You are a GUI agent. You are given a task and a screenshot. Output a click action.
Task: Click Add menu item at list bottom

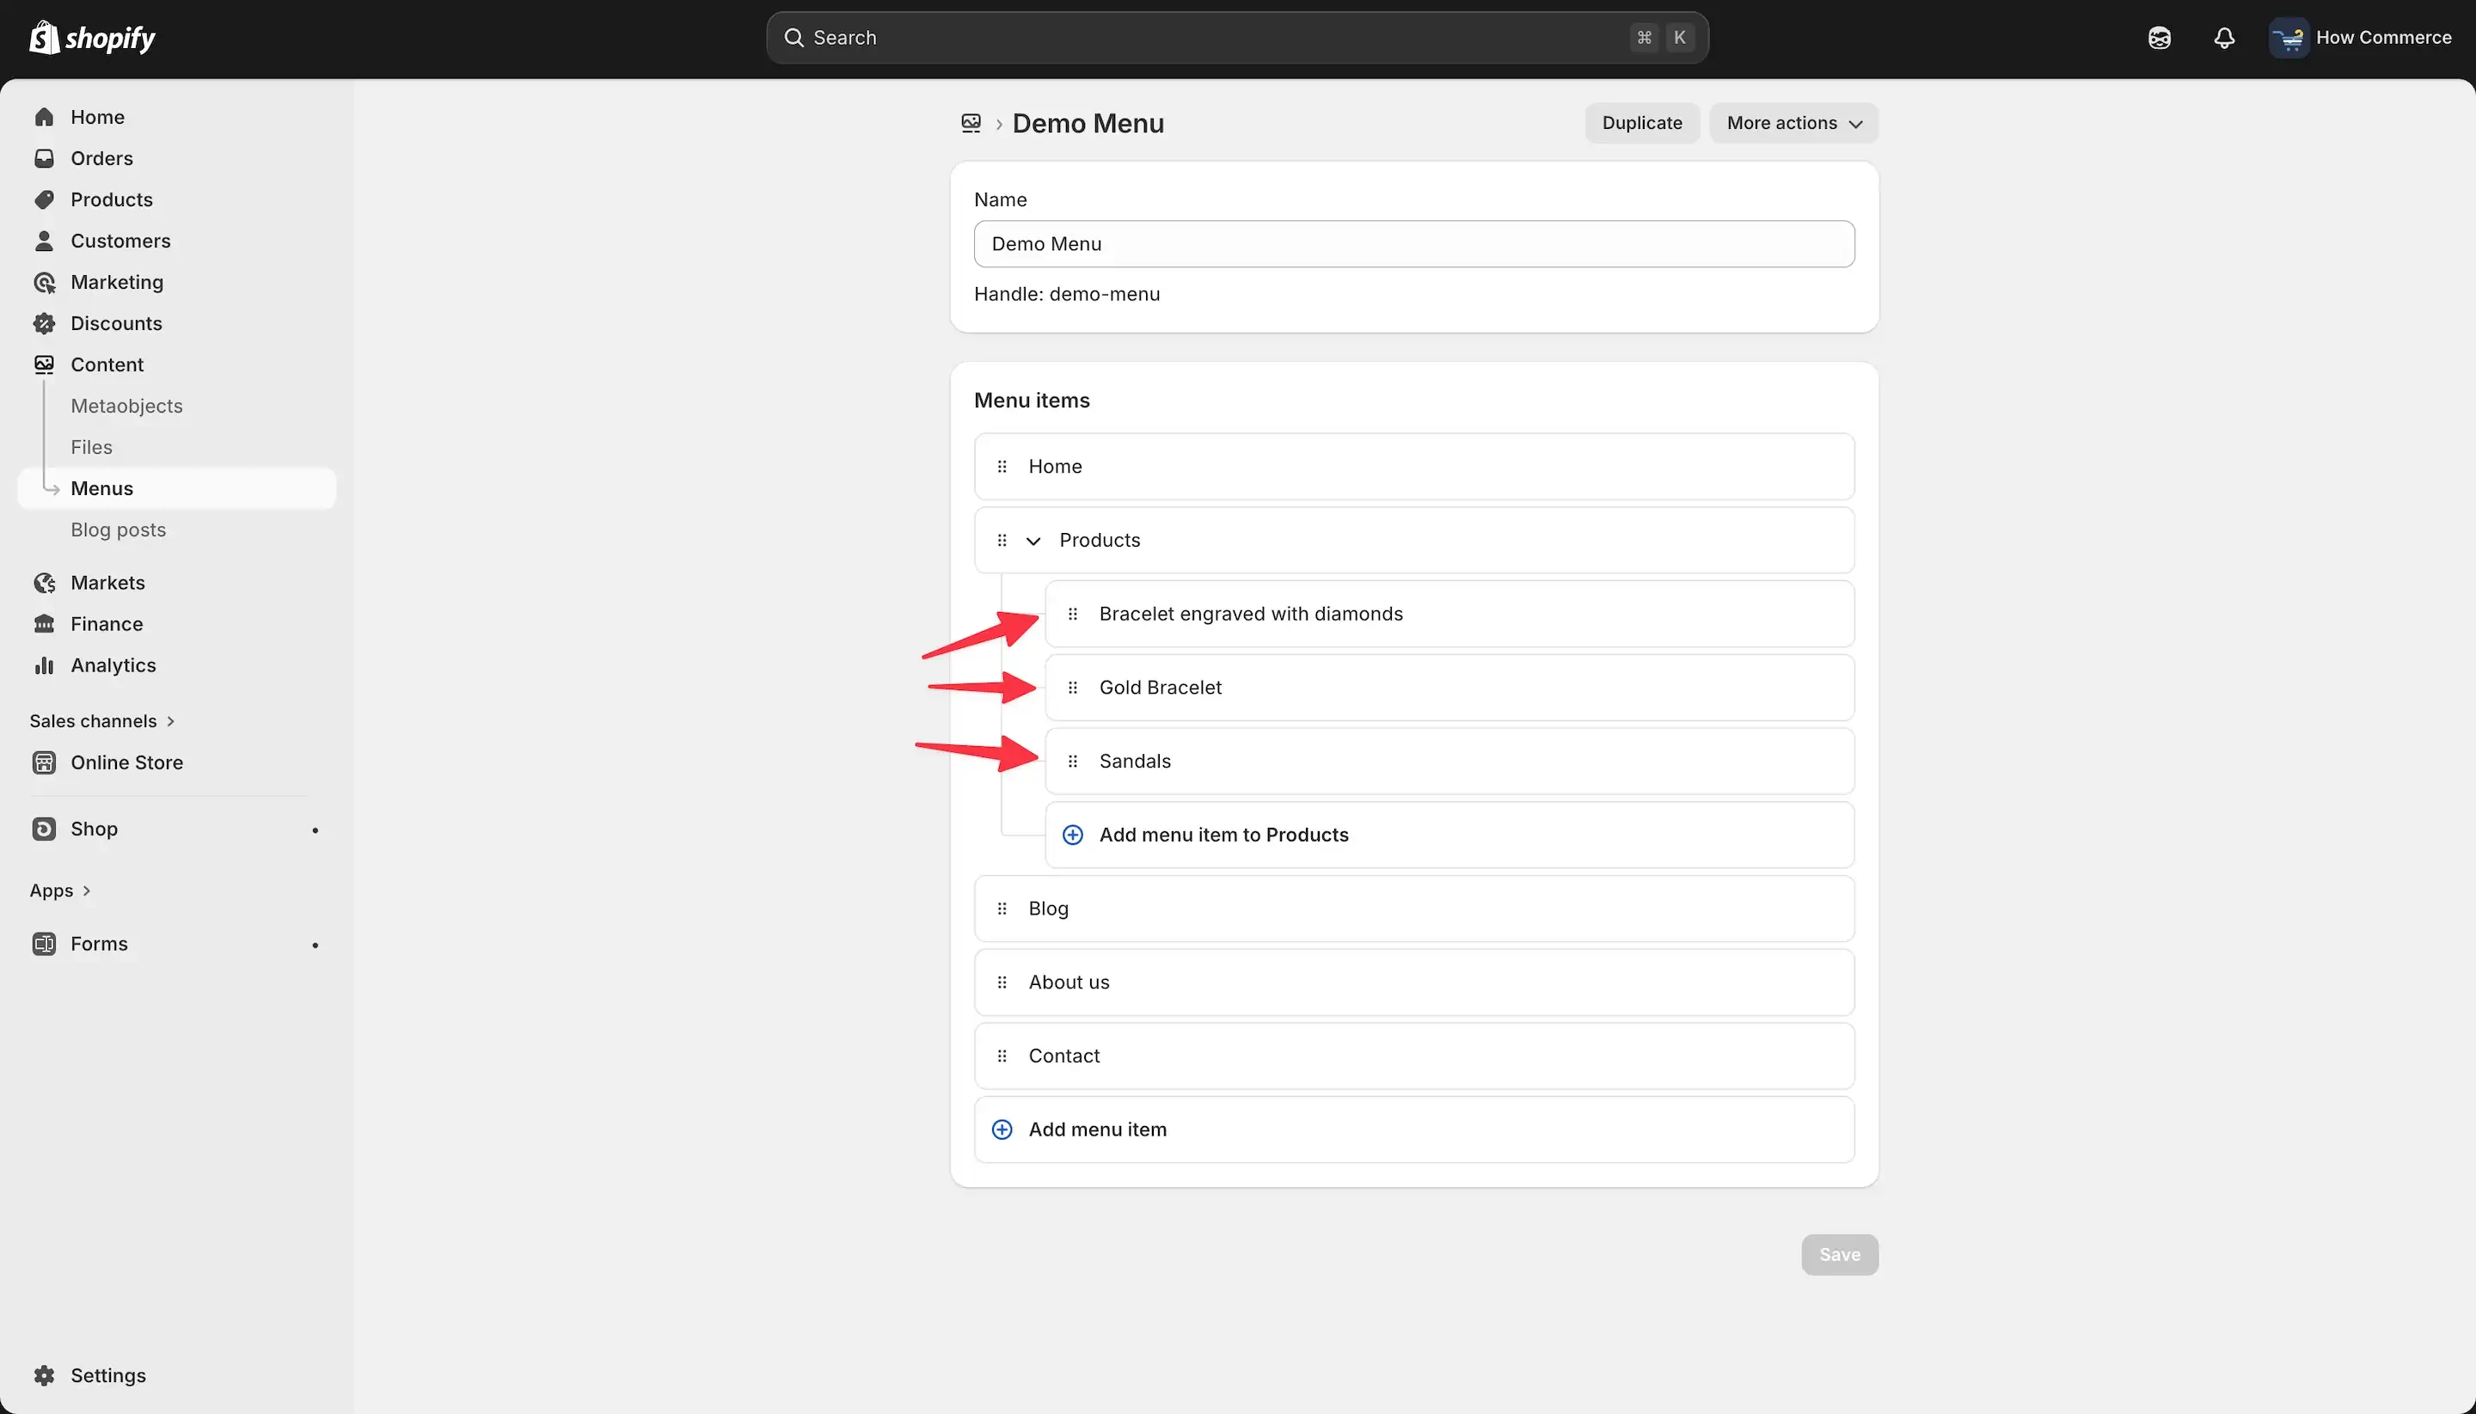[x=1414, y=1129]
